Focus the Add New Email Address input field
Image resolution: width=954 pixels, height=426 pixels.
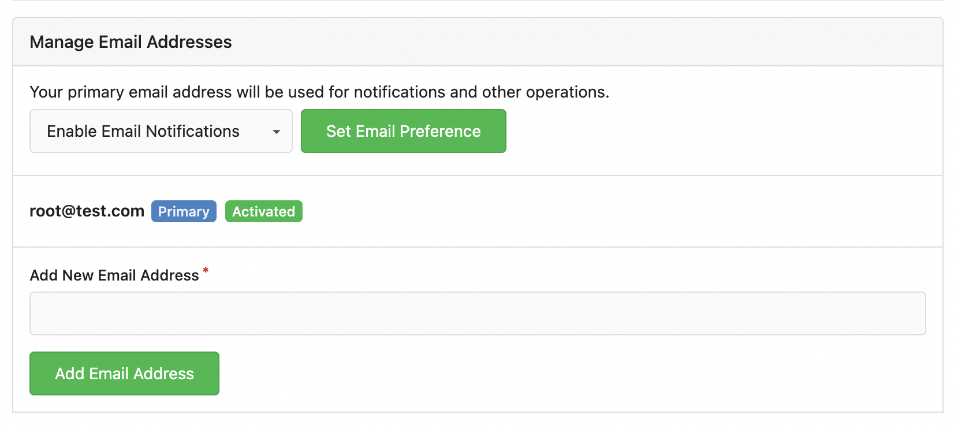[478, 313]
